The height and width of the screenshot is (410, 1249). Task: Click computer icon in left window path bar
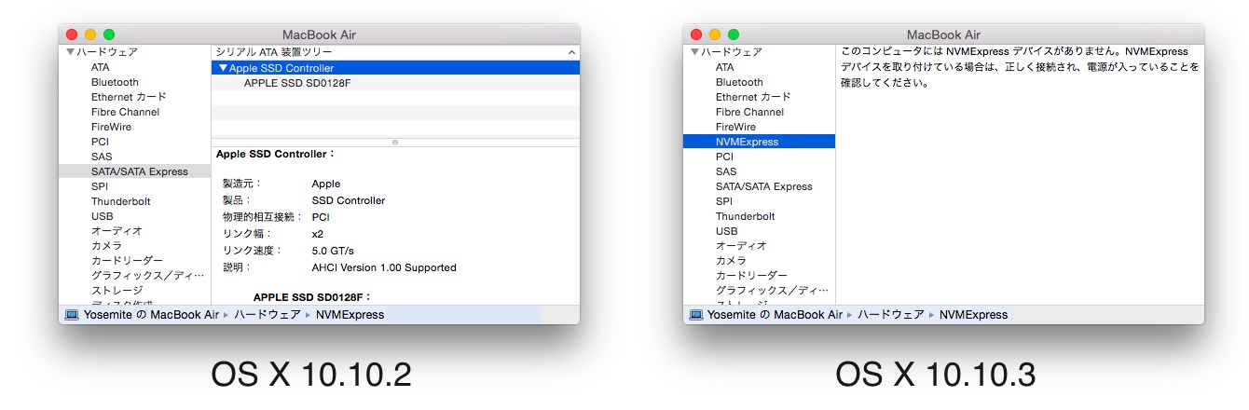point(71,315)
